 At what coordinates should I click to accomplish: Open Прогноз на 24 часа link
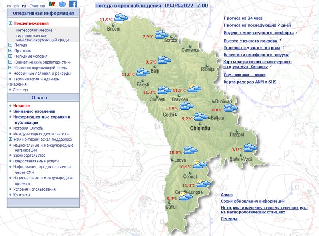point(243,18)
